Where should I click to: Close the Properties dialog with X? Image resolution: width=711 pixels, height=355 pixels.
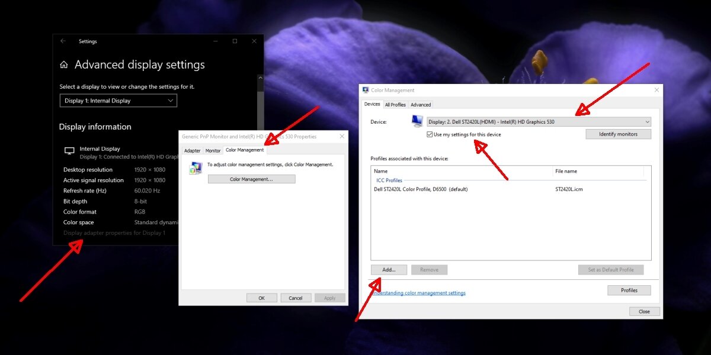pos(342,136)
